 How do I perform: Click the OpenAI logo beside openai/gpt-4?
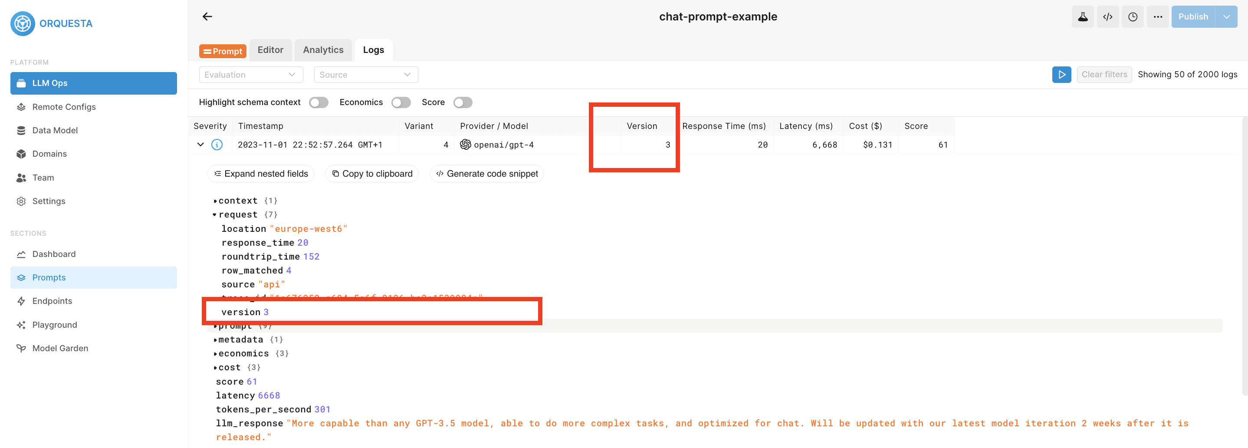click(465, 145)
